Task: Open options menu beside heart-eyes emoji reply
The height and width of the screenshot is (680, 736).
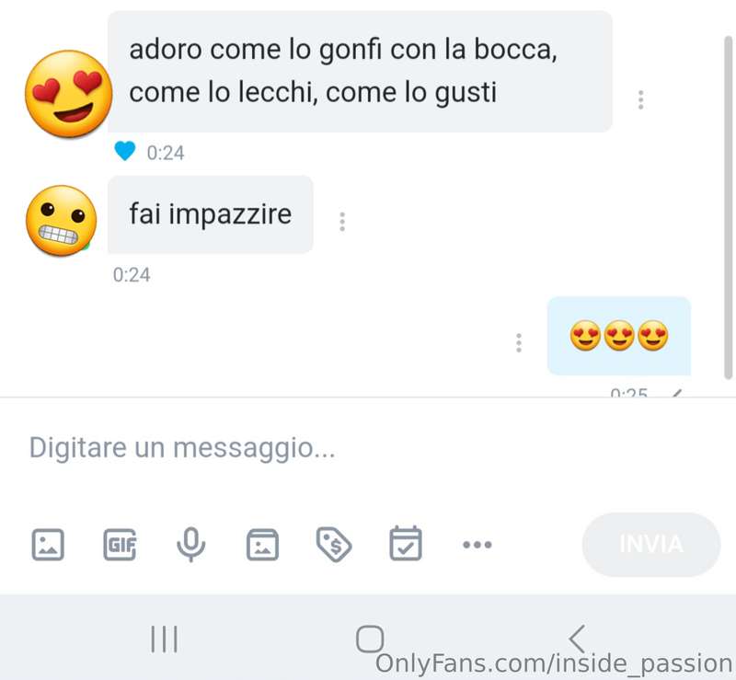Action: tap(519, 343)
